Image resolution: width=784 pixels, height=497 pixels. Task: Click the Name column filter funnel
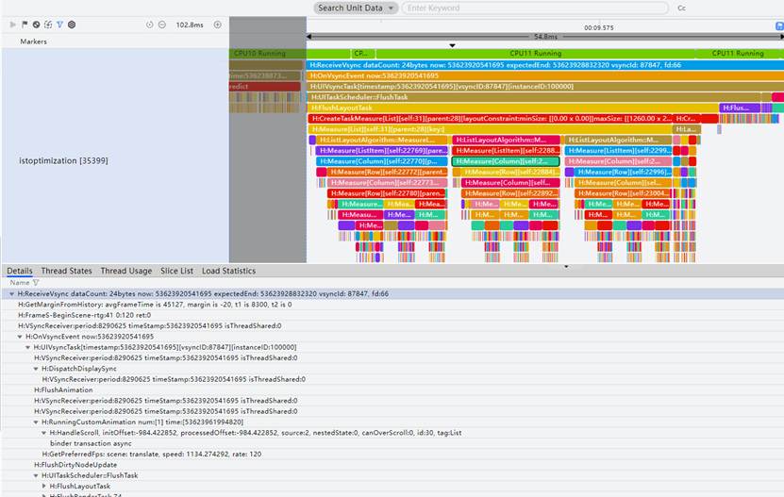(x=36, y=282)
